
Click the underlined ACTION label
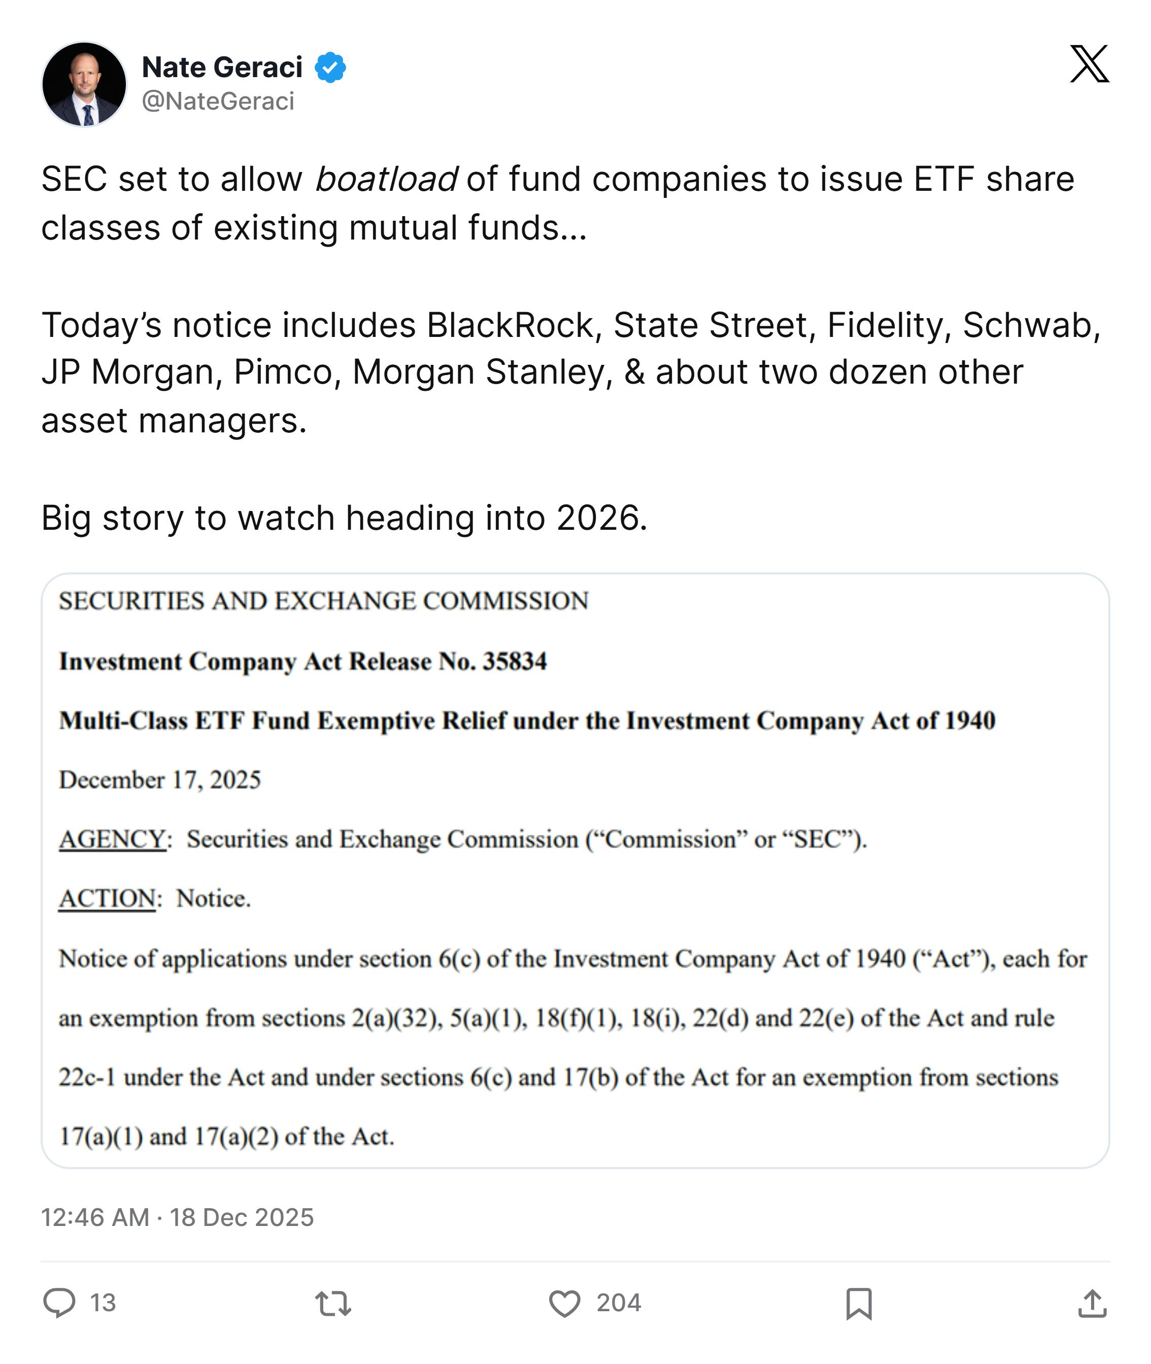point(107,898)
